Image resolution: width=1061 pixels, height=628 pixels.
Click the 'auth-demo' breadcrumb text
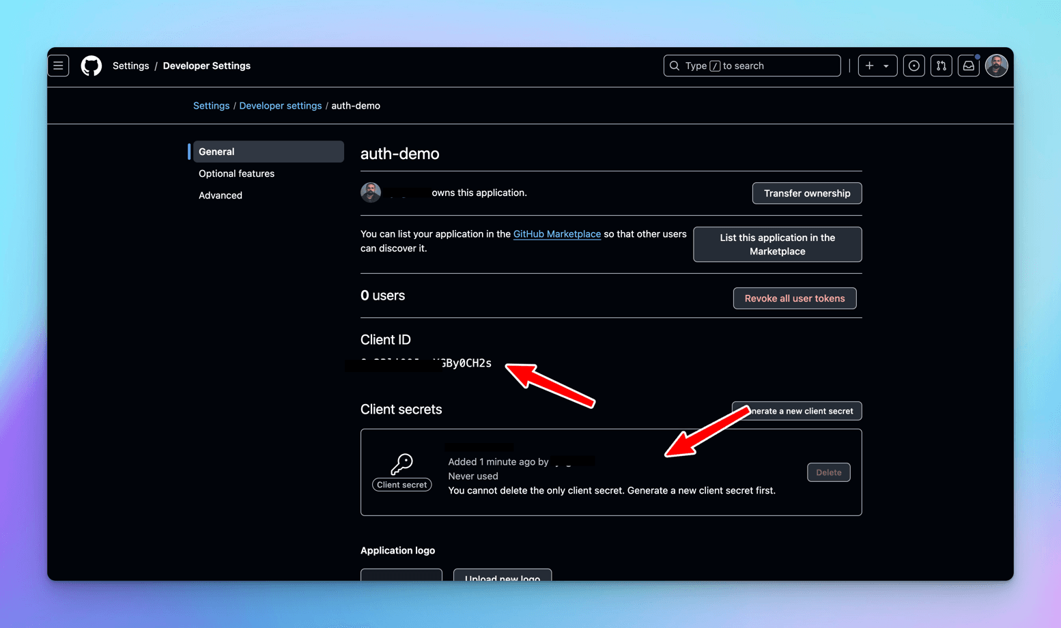tap(356, 106)
